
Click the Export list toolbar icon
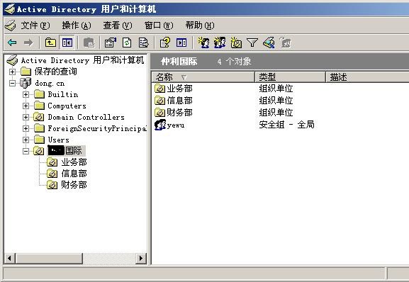point(143,43)
